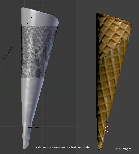Click the ©irisimages watermark
The width and height of the screenshot is (139, 154).
[123, 149]
